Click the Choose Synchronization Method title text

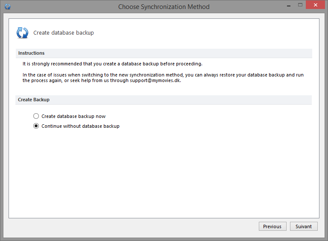(164, 7)
